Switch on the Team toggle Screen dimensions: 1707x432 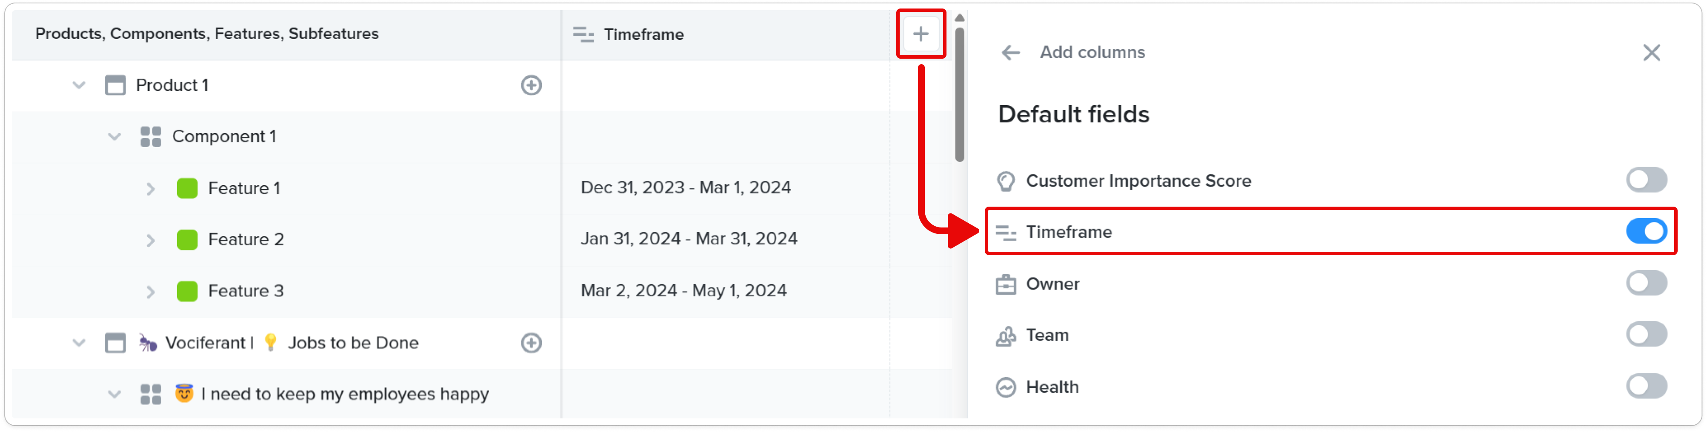pyautogui.click(x=1646, y=335)
